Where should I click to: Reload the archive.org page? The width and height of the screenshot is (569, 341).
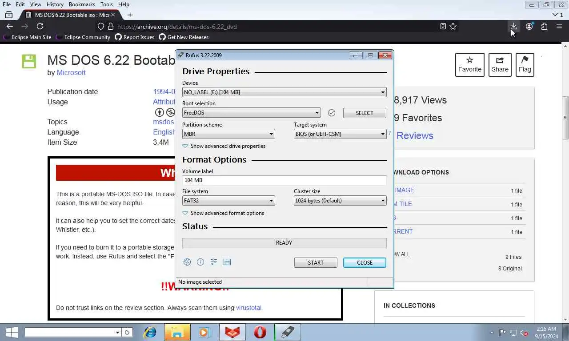(x=40, y=26)
